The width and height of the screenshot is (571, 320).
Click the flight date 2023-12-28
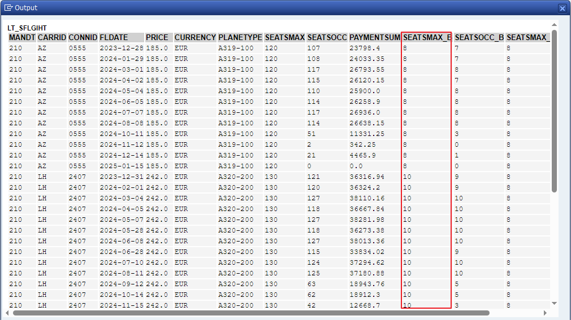point(122,48)
